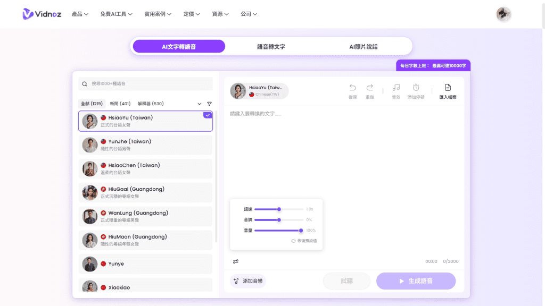Click the red flag beside Yunye
The width and height of the screenshot is (545, 306).
pos(103,263)
